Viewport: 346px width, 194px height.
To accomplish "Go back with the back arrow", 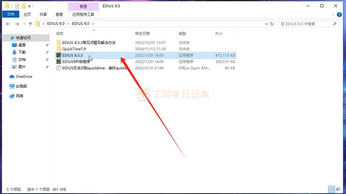I will [8, 24].
